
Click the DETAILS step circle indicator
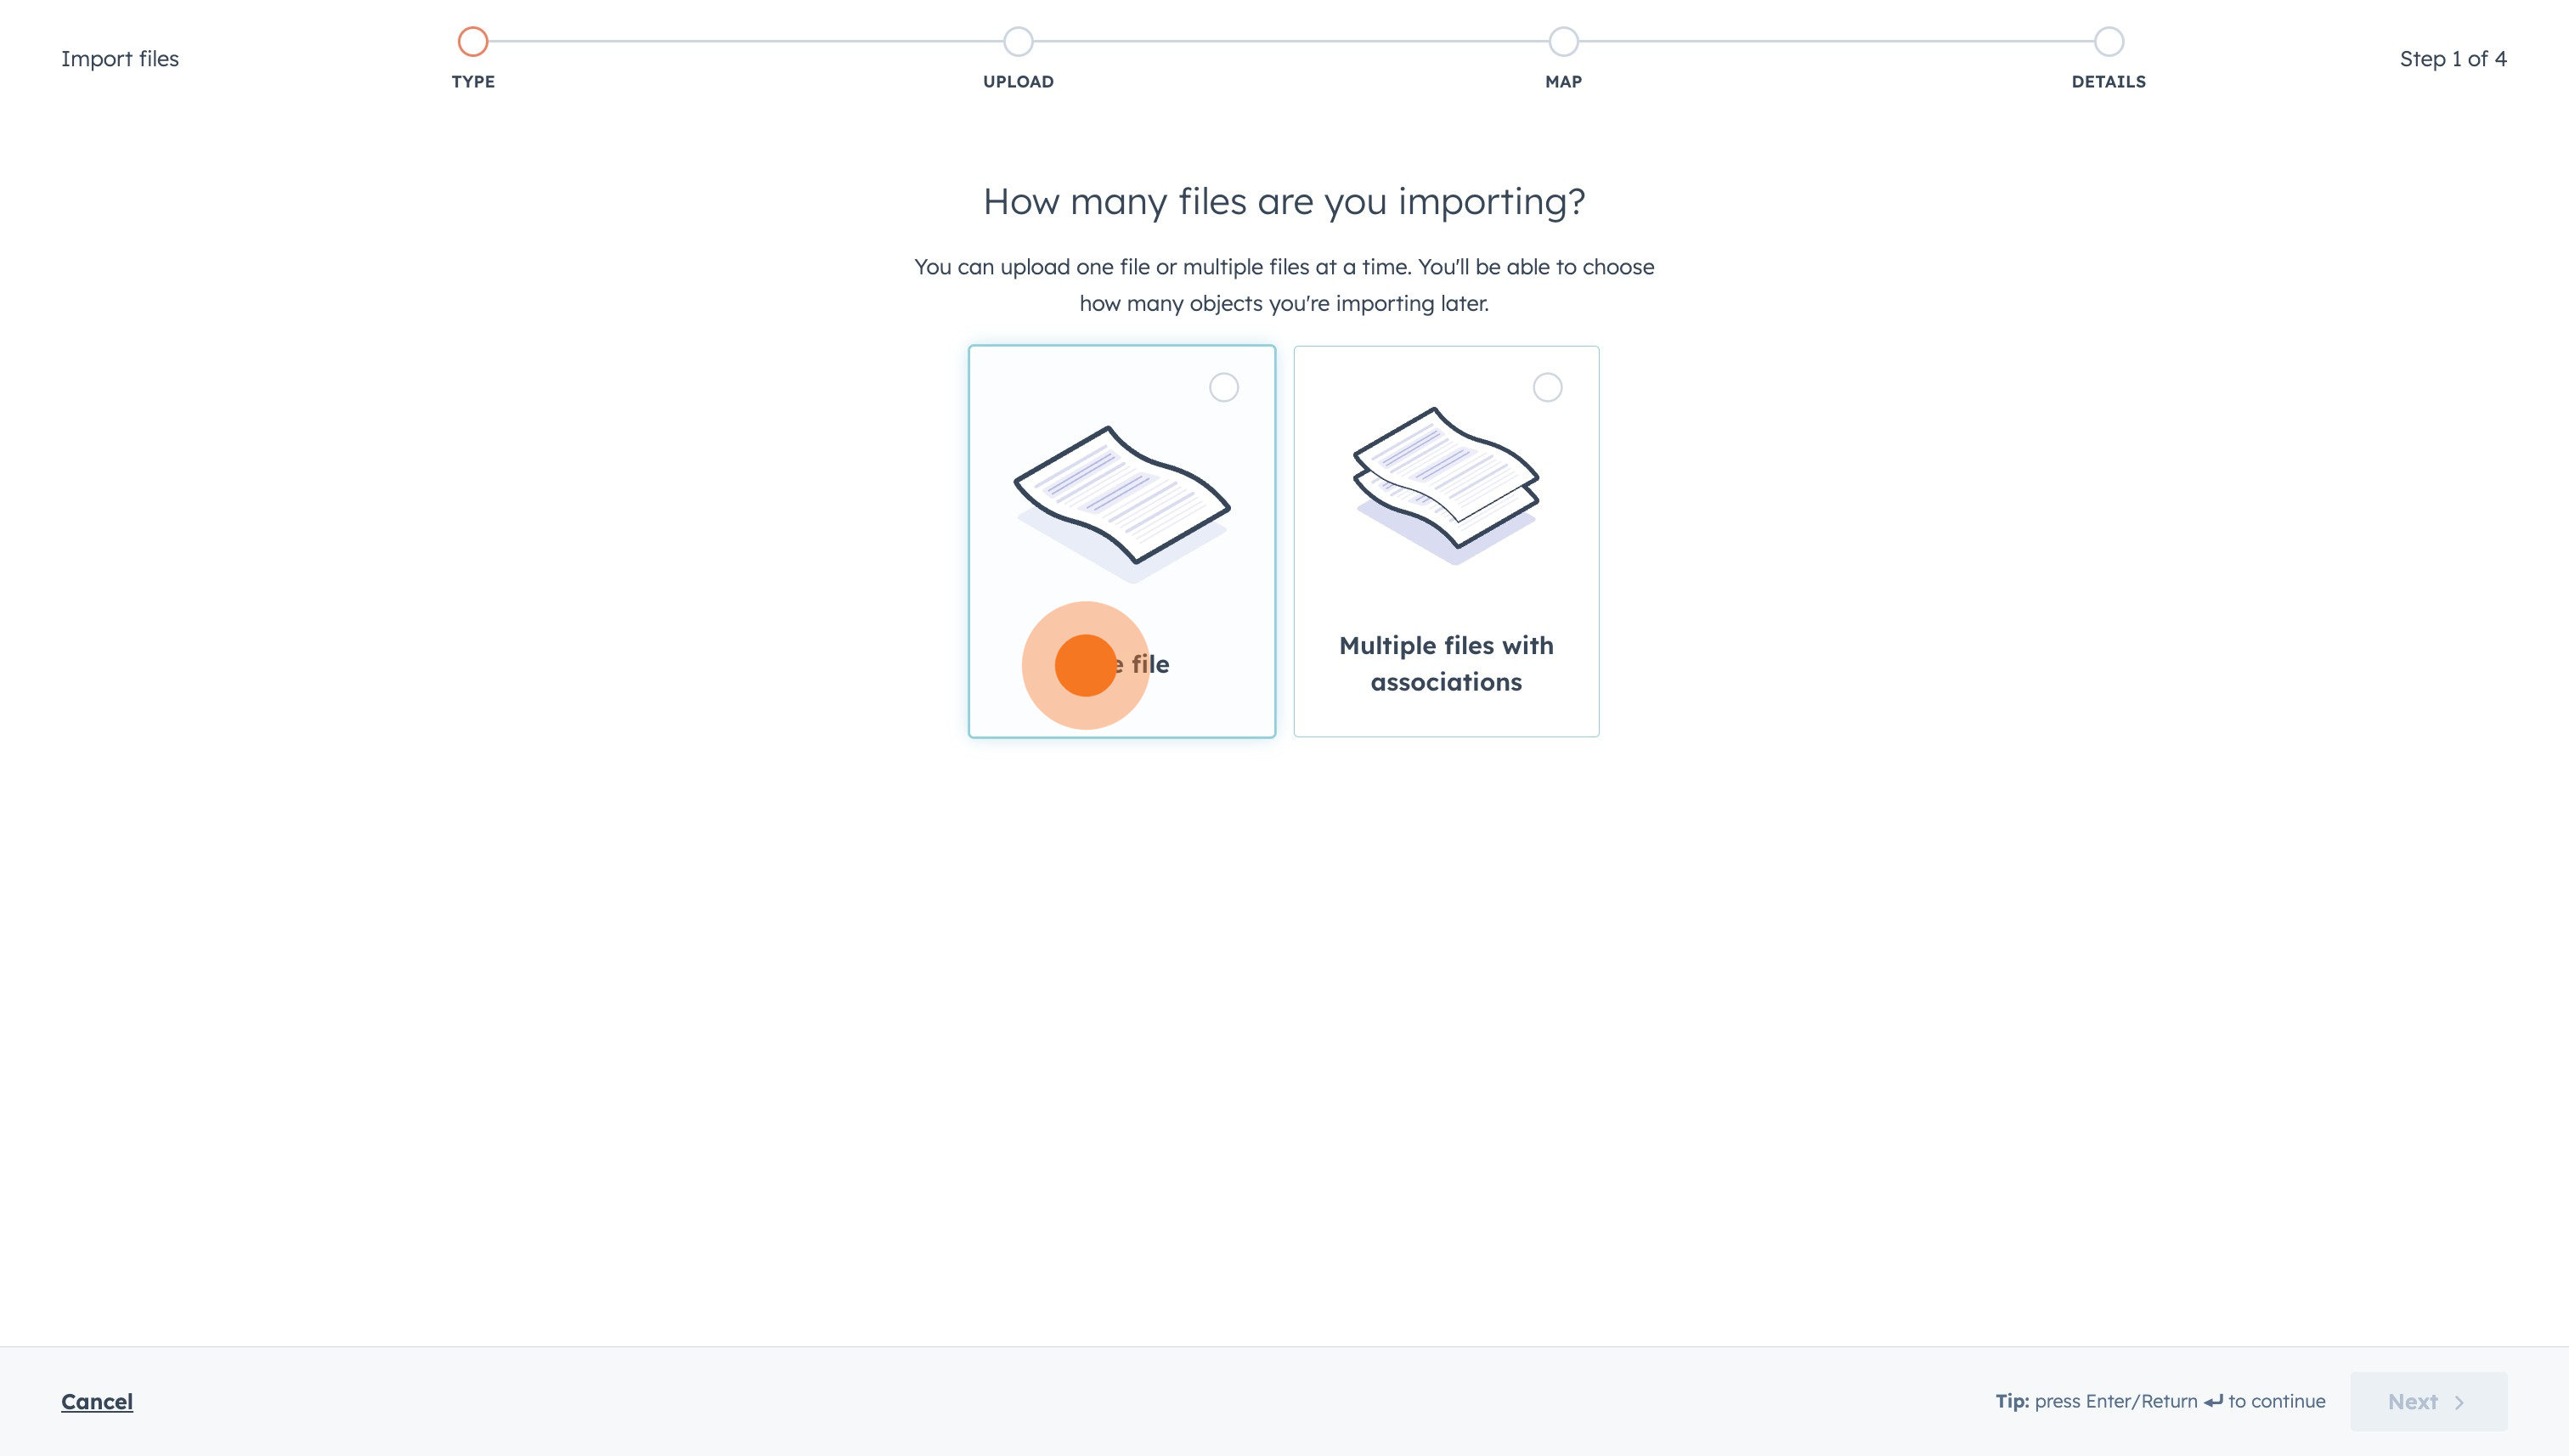coord(2108,41)
